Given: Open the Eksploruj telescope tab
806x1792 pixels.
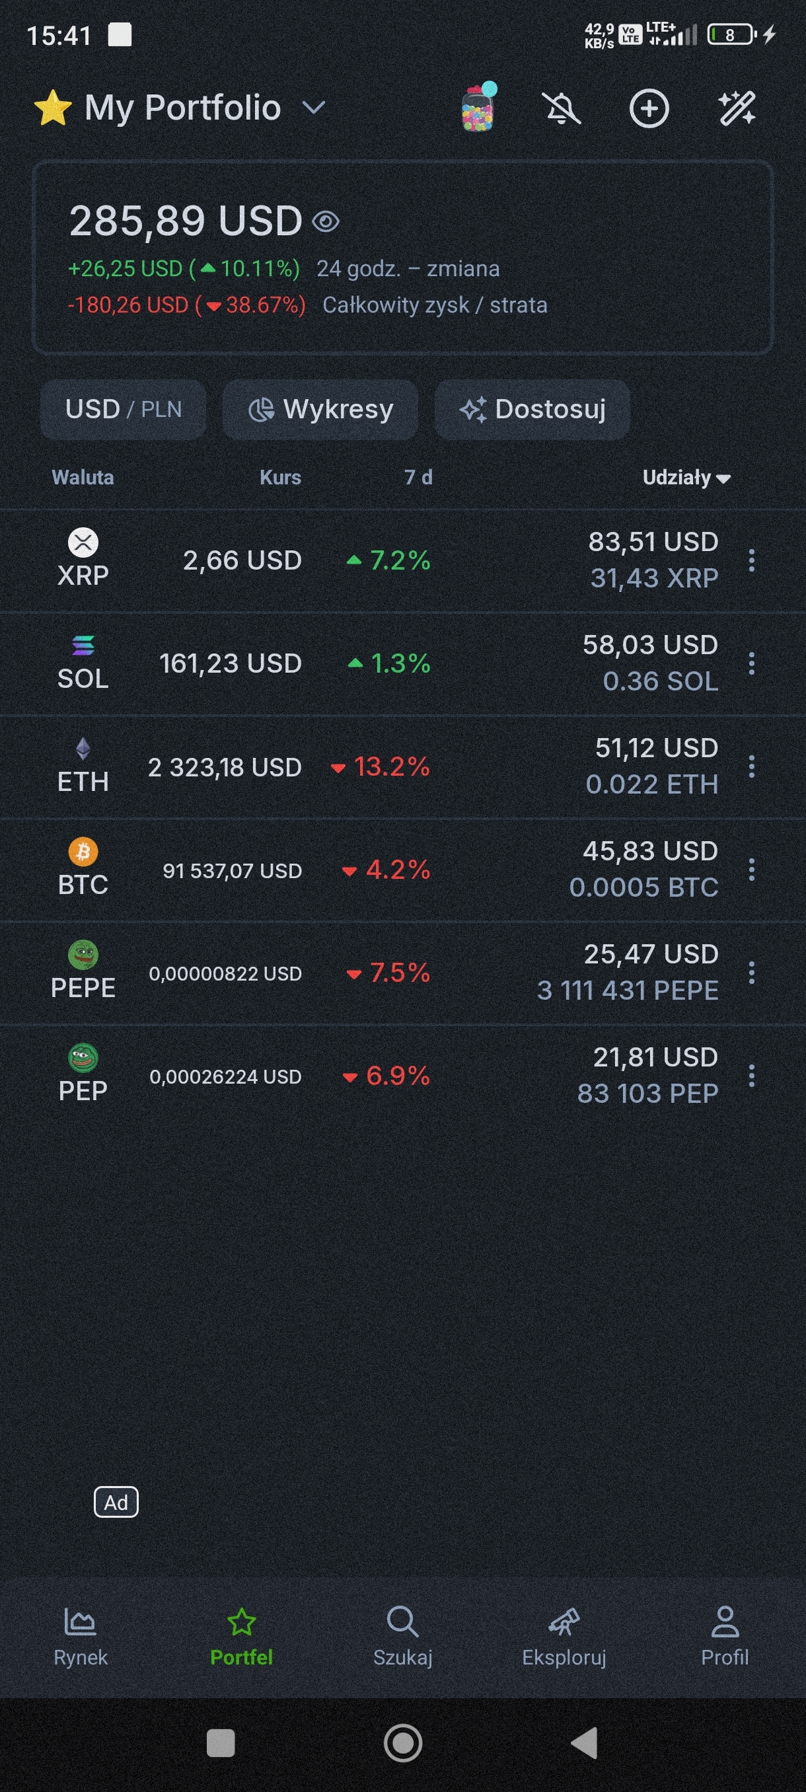Looking at the screenshot, I should [x=564, y=1635].
